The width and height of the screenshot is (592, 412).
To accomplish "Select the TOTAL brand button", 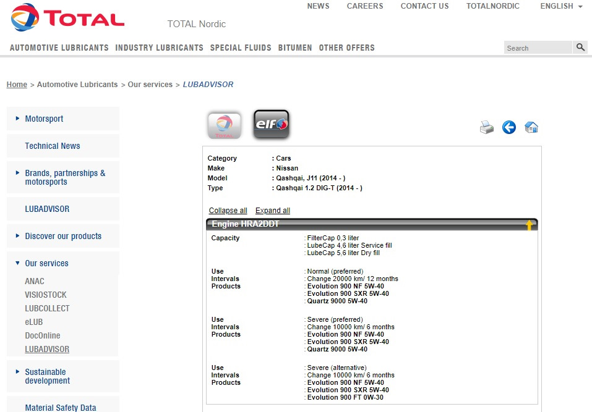I will (225, 126).
